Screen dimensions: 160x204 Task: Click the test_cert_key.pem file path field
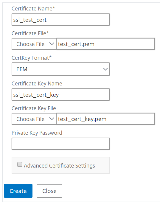pos(105,119)
